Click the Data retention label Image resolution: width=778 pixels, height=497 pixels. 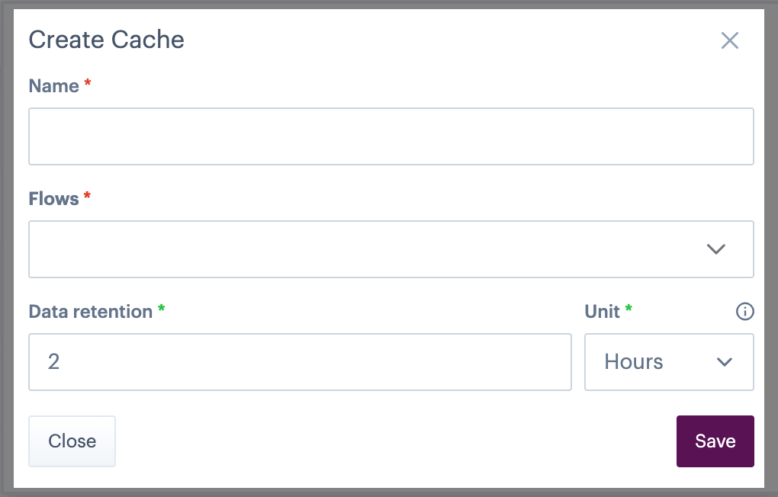(90, 312)
